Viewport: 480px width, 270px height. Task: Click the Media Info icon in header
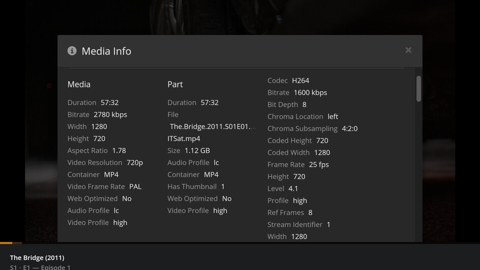point(72,51)
